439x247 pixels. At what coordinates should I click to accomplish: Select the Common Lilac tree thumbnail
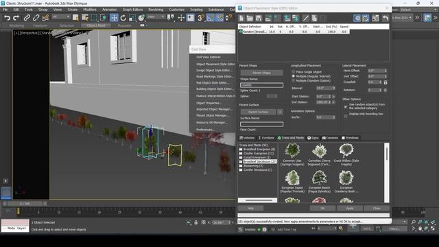coord(292,154)
